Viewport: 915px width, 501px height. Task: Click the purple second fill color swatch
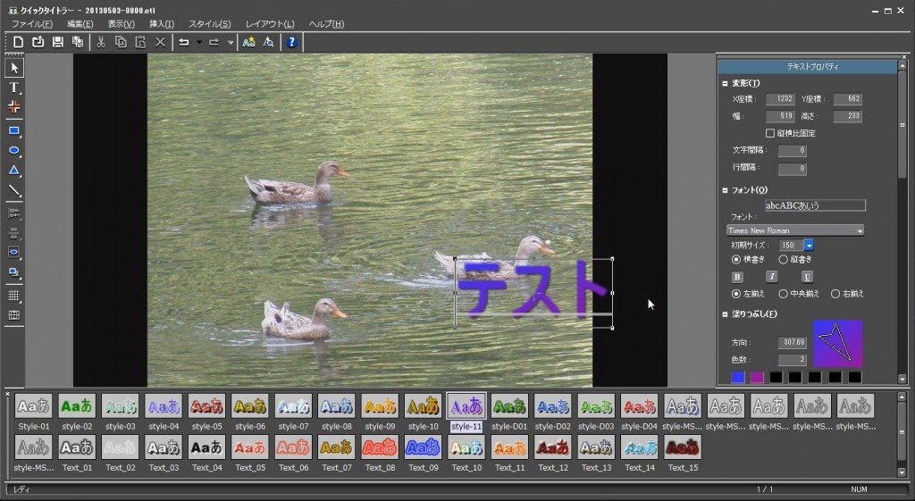click(x=757, y=378)
